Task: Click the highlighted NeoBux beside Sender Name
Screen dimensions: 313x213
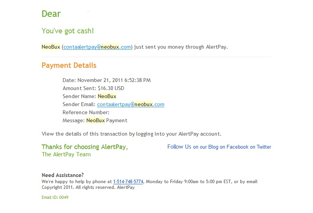Action: (x=107, y=96)
